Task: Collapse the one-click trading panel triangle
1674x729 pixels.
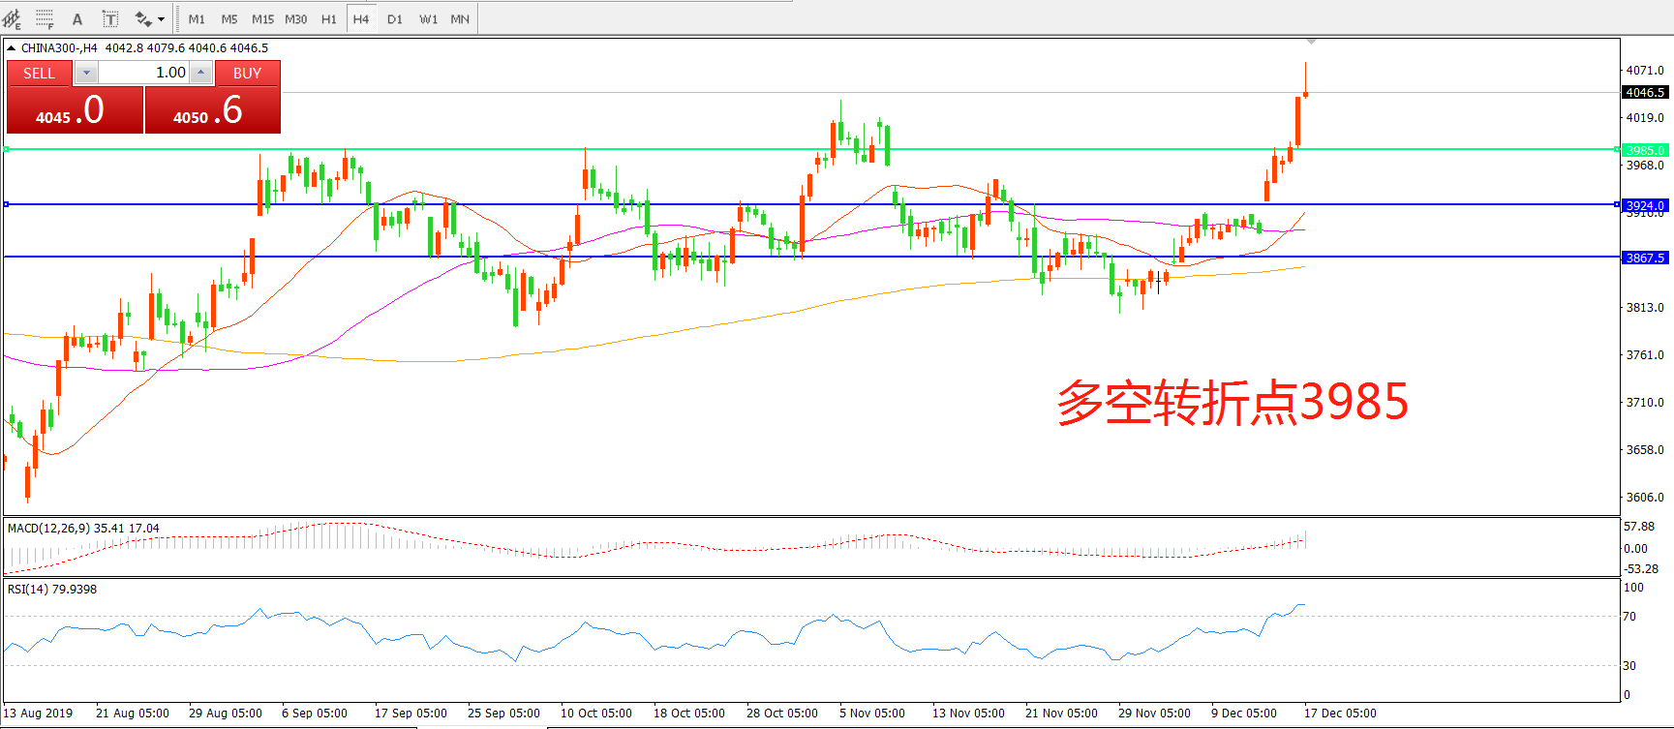Action: pyautogui.click(x=11, y=47)
